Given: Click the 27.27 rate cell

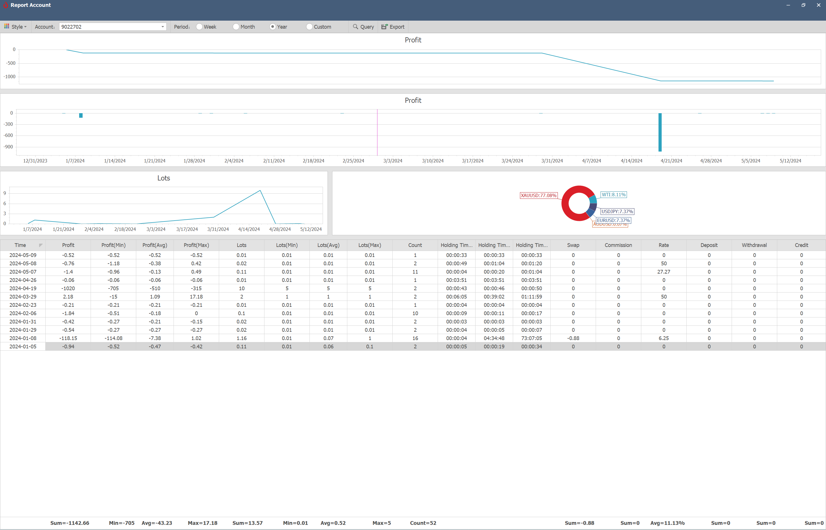Looking at the screenshot, I should tap(664, 272).
